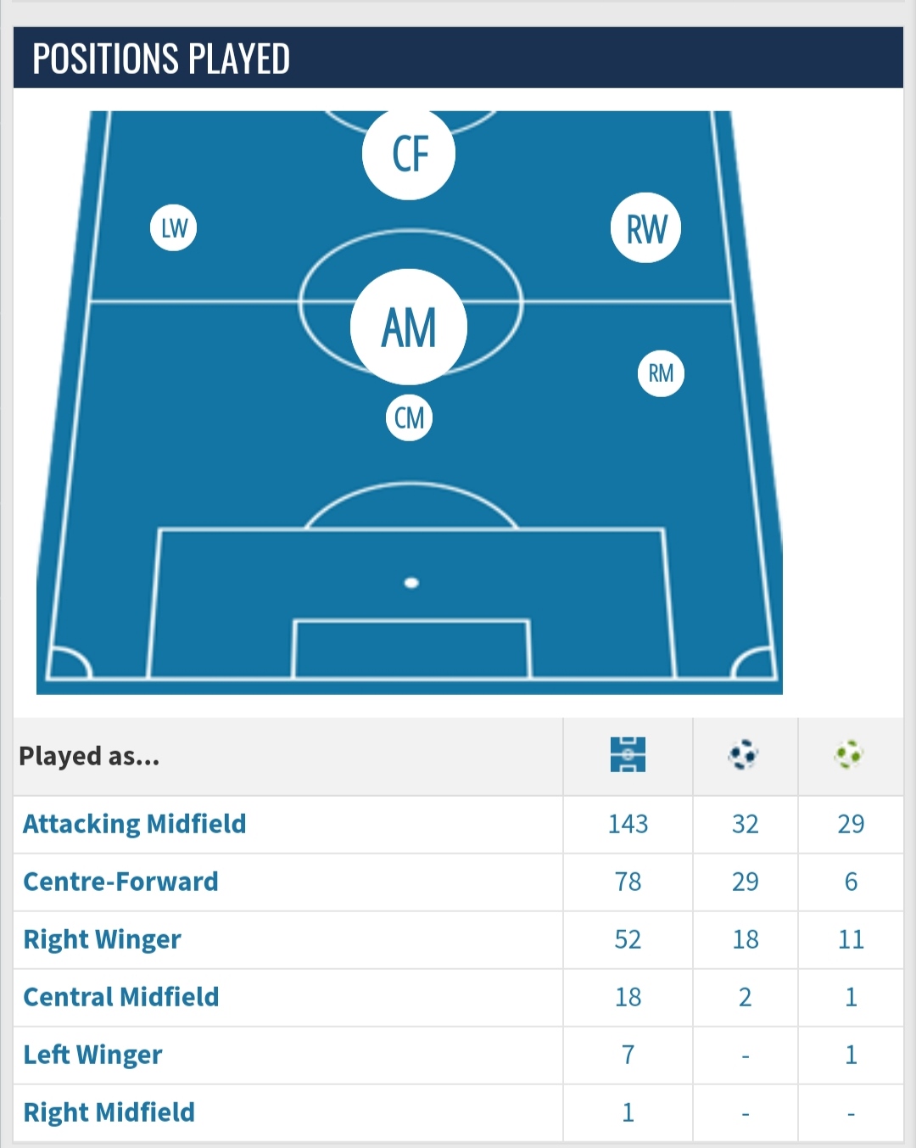The height and width of the screenshot is (1148, 916).
Task: Open the Central Midfield link
Action: click(x=121, y=997)
